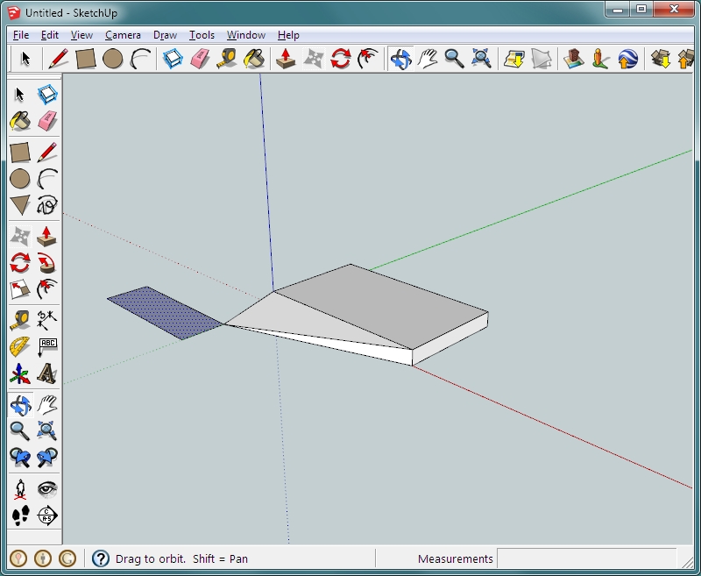Viewport: 701px width, 576px height.
Task: Click Get Current View map icon
Action: click(514, 59)
